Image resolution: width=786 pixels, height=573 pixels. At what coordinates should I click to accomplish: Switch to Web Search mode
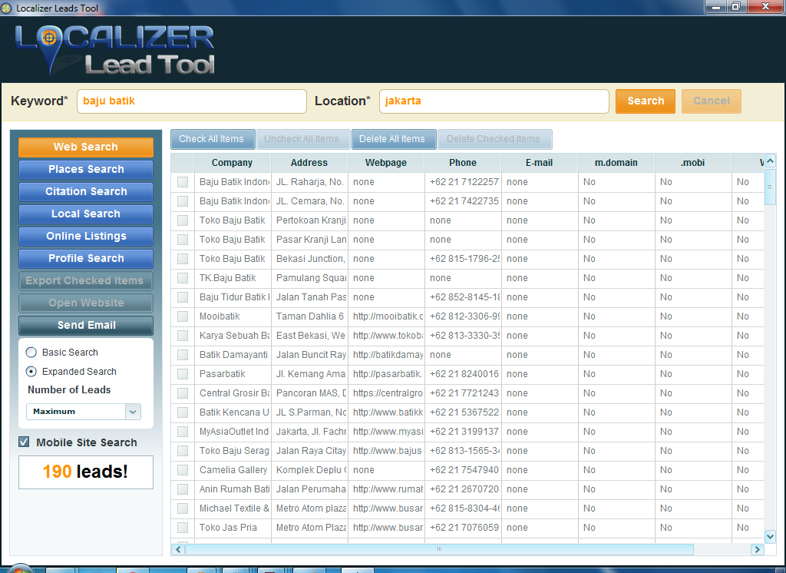click(x=86, y=147)
